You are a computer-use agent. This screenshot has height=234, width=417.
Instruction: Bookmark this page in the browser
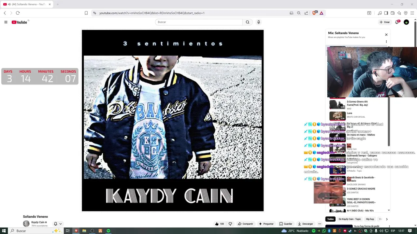(86, 13)
